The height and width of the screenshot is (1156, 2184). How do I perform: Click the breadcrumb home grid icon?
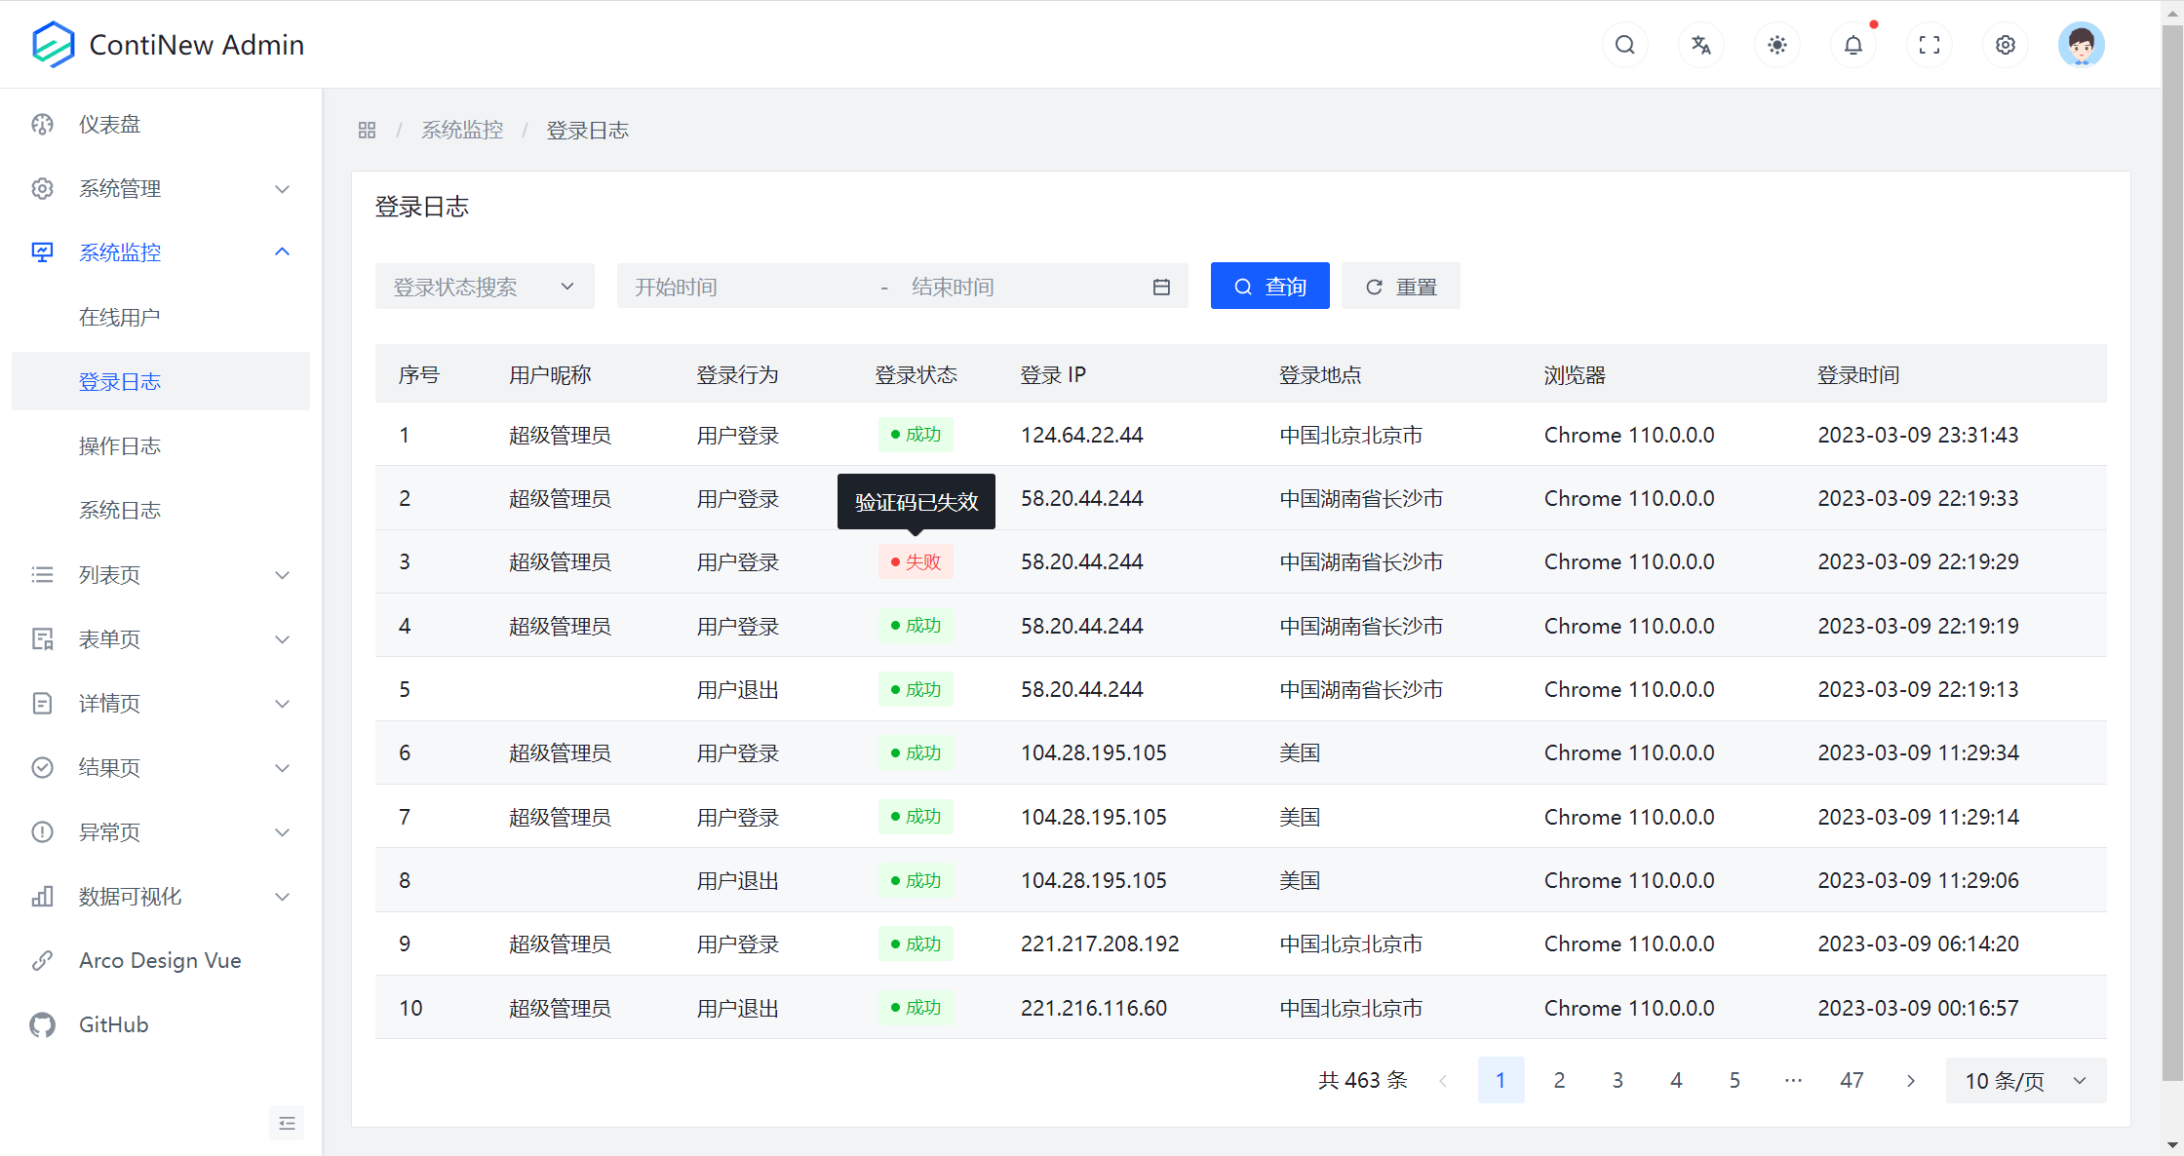(x=367, y=130)
